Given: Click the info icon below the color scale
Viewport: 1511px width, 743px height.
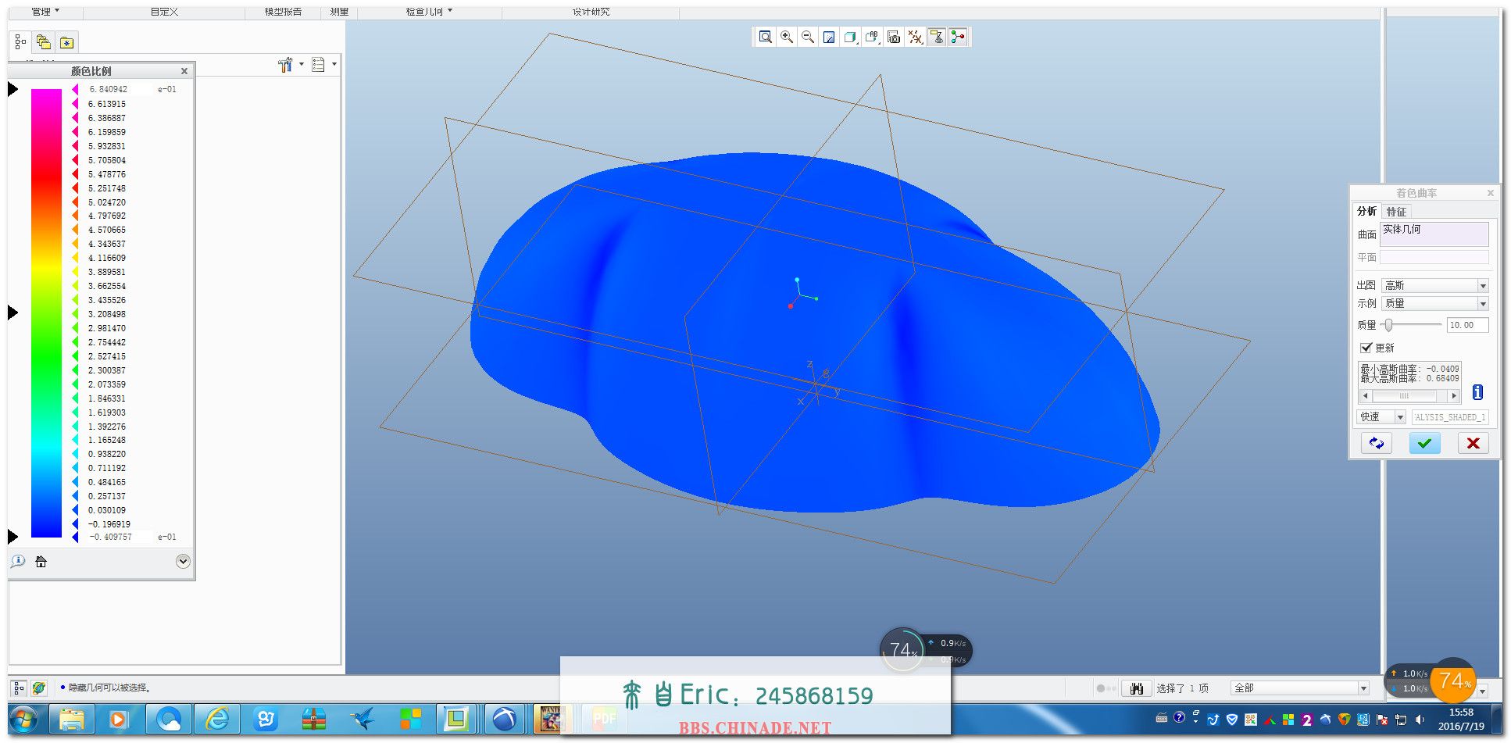Looking at the screenshot, I should coord(18,561).
